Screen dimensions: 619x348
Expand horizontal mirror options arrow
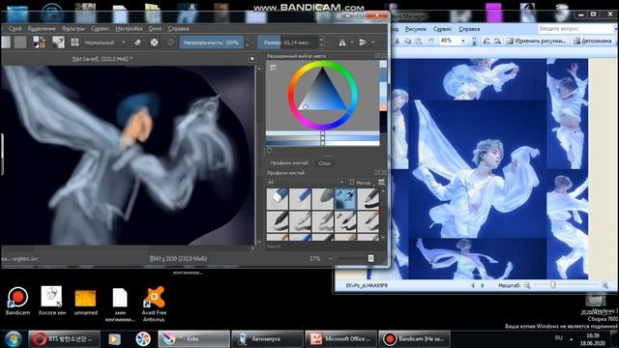click(x=352, y=43)
